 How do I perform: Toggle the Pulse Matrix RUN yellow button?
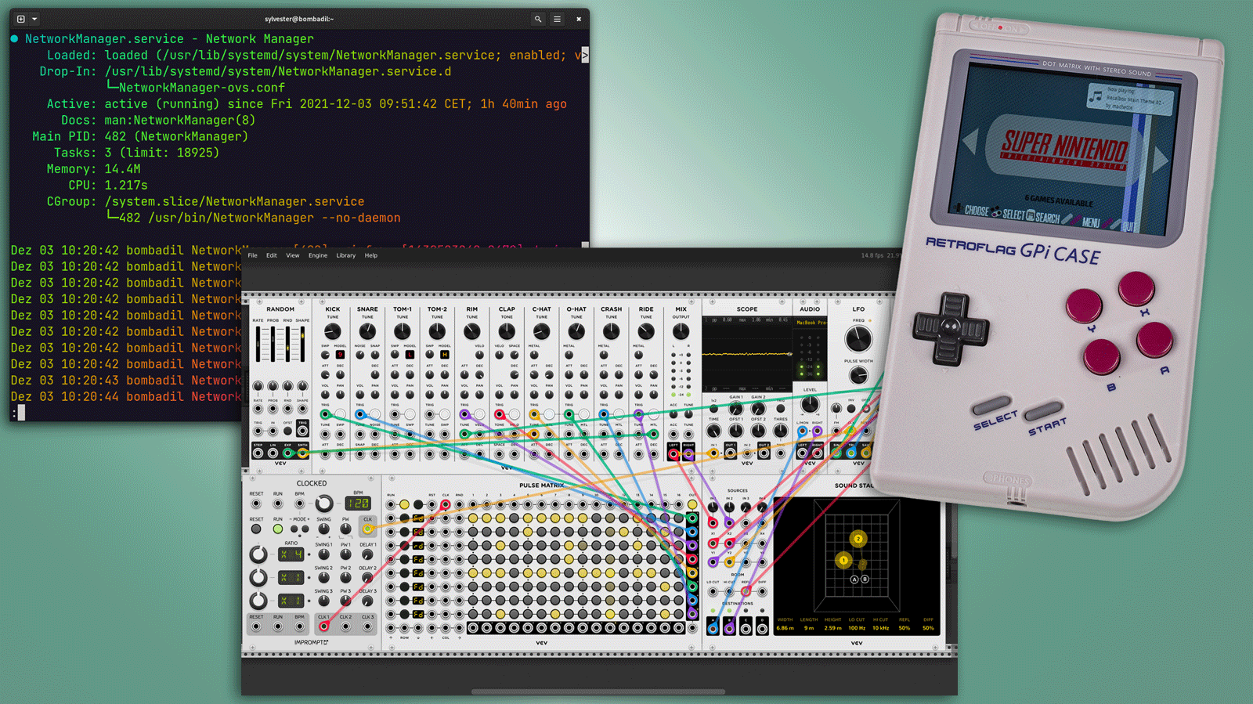[x=404, y=505]
